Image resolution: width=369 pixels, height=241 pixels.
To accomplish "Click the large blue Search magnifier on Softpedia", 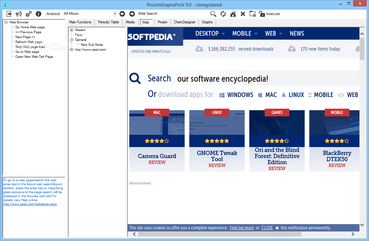I will tap(135, 78).
